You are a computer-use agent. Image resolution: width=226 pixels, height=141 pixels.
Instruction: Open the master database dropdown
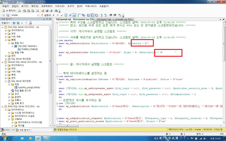pos(38,15)
